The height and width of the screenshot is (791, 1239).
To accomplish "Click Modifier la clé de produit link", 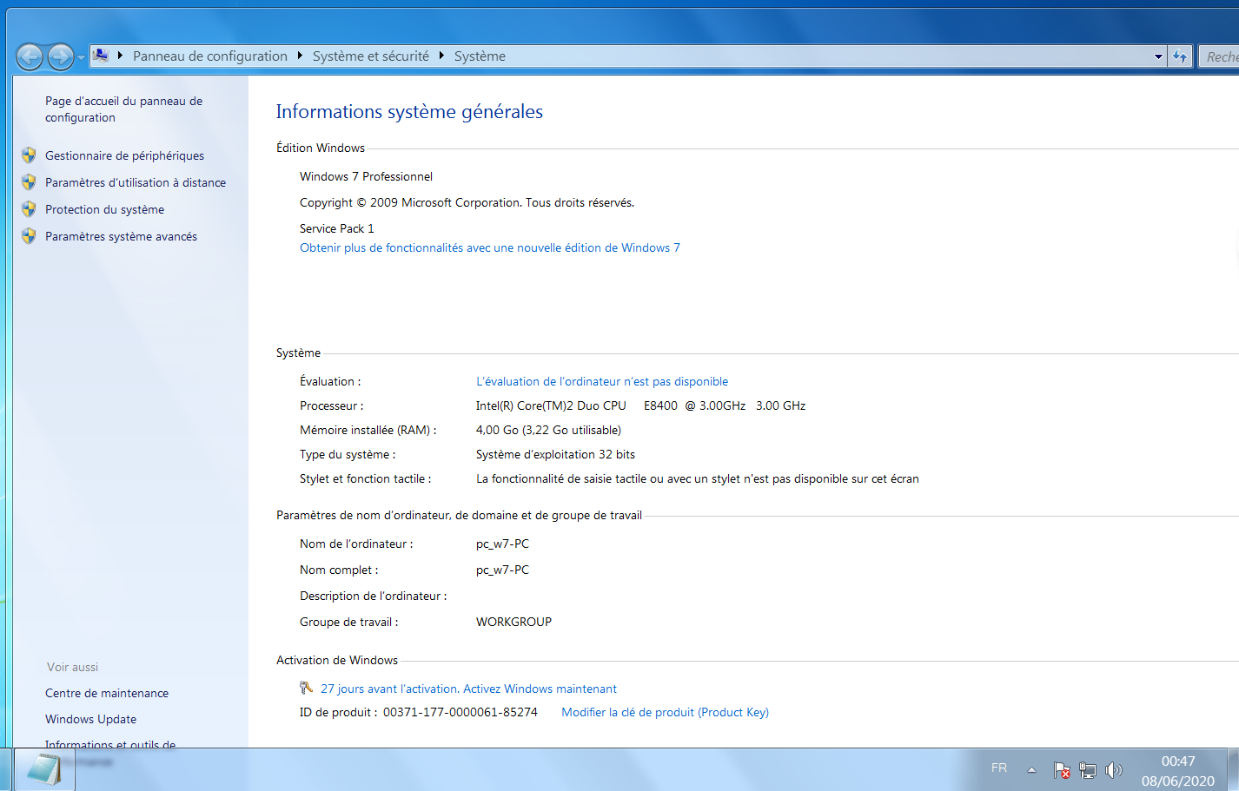I will point(665,712).
